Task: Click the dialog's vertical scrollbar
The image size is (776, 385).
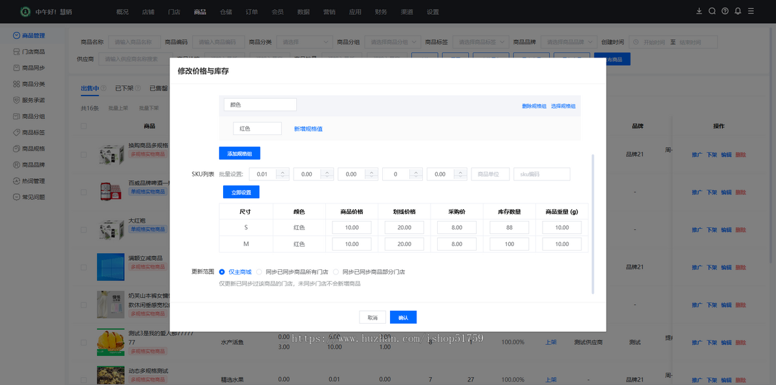Action: pyautogui.click(x=593, y=223)
